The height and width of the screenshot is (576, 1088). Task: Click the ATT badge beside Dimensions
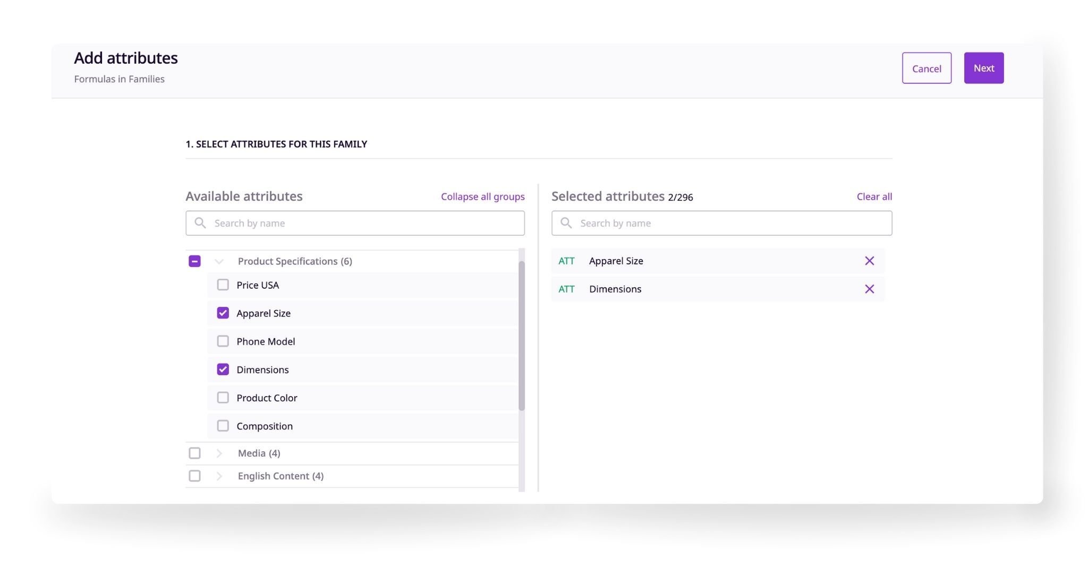point(566,289)
